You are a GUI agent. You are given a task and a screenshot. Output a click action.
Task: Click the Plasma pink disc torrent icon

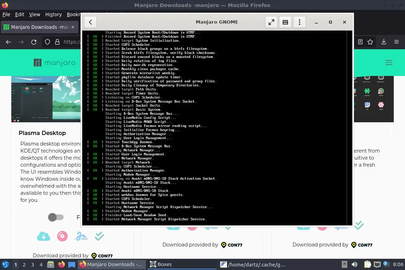click(62, 236)
